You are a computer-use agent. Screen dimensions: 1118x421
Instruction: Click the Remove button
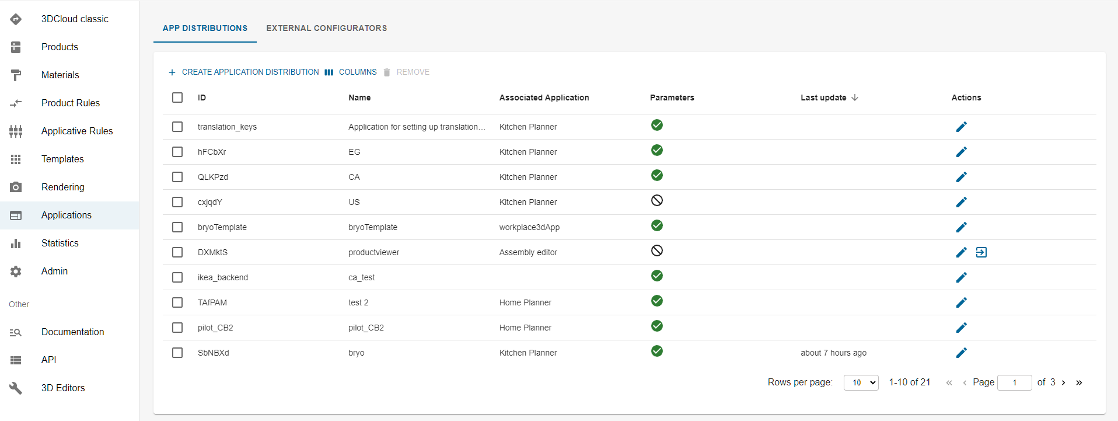tap(406, 72)
